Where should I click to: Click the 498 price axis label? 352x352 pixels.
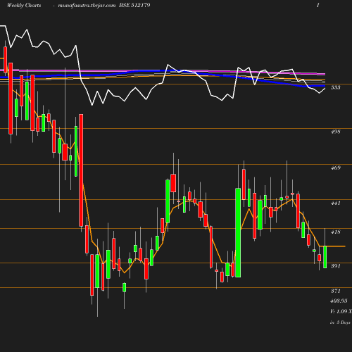[x=335, y=132]
